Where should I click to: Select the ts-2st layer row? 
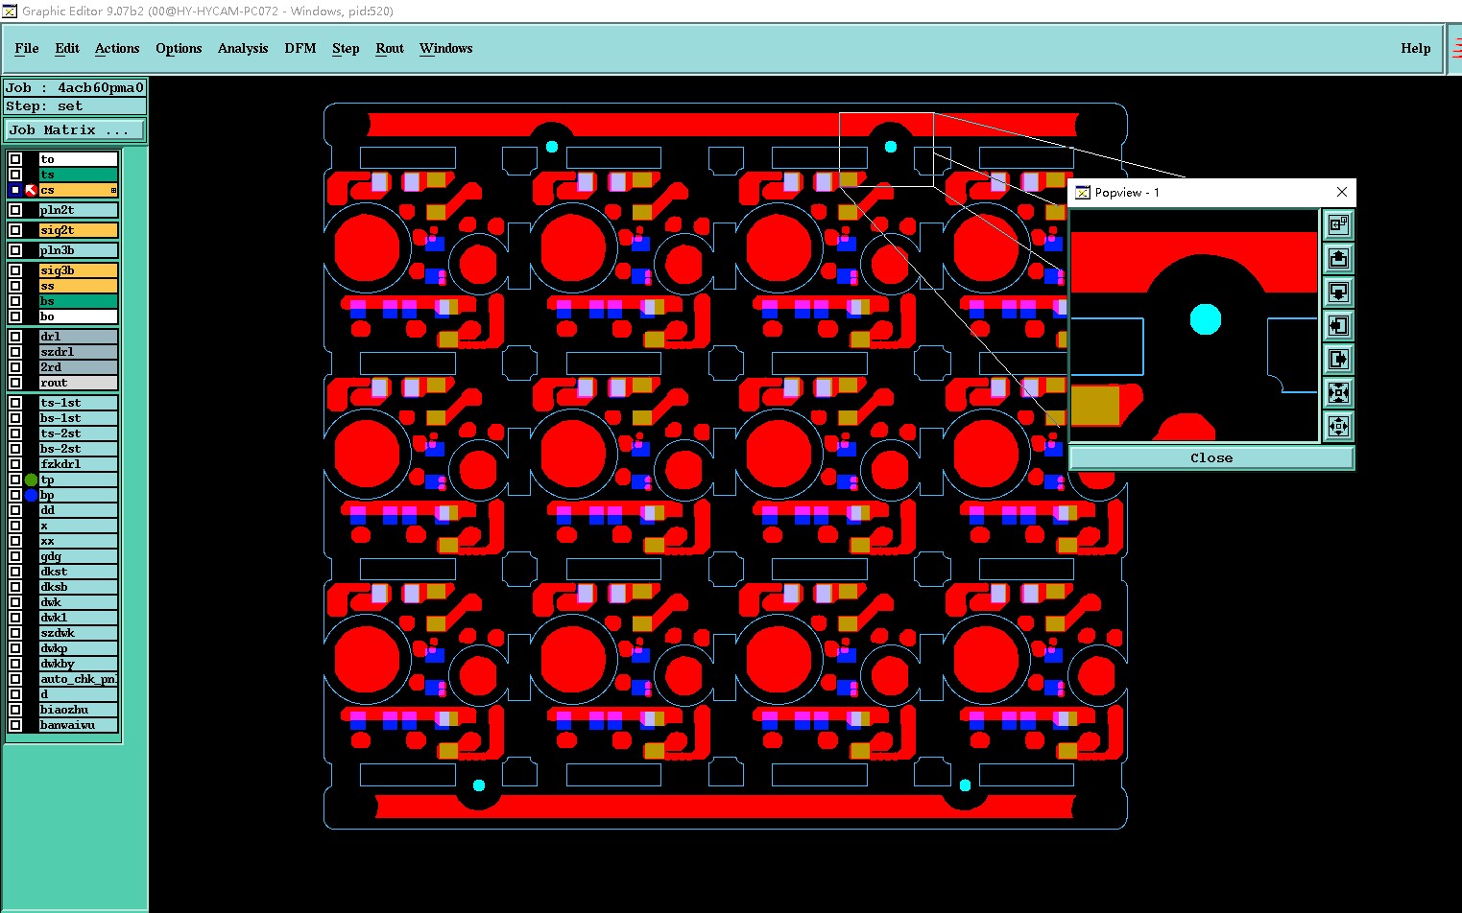click(x=78, y=433)
